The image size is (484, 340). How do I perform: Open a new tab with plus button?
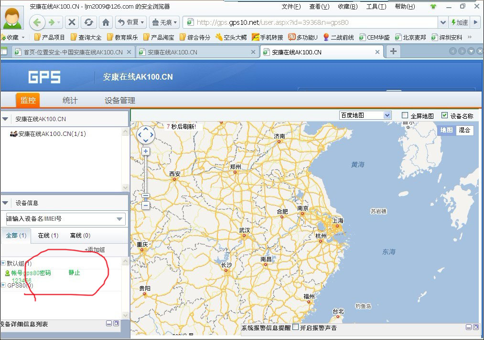pos(393,51)
